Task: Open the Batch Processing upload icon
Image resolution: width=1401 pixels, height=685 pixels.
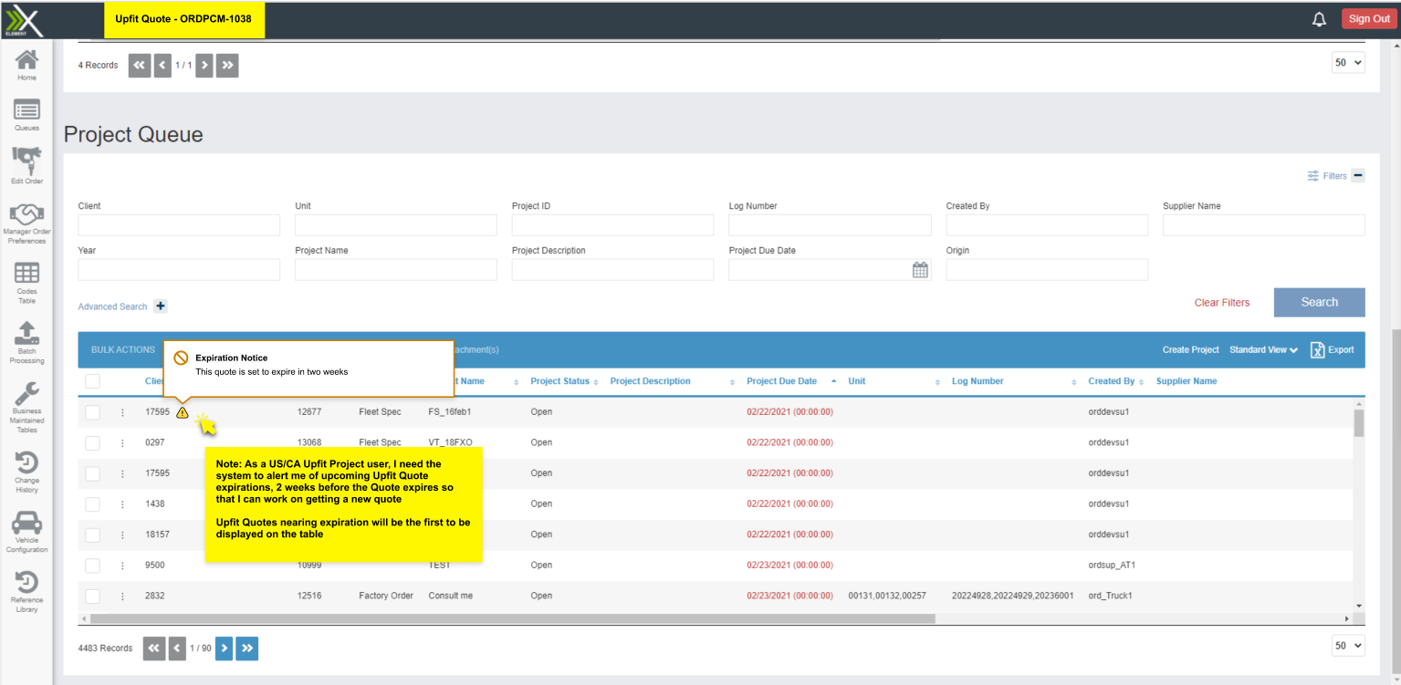Action: click(x=26, y=333)
